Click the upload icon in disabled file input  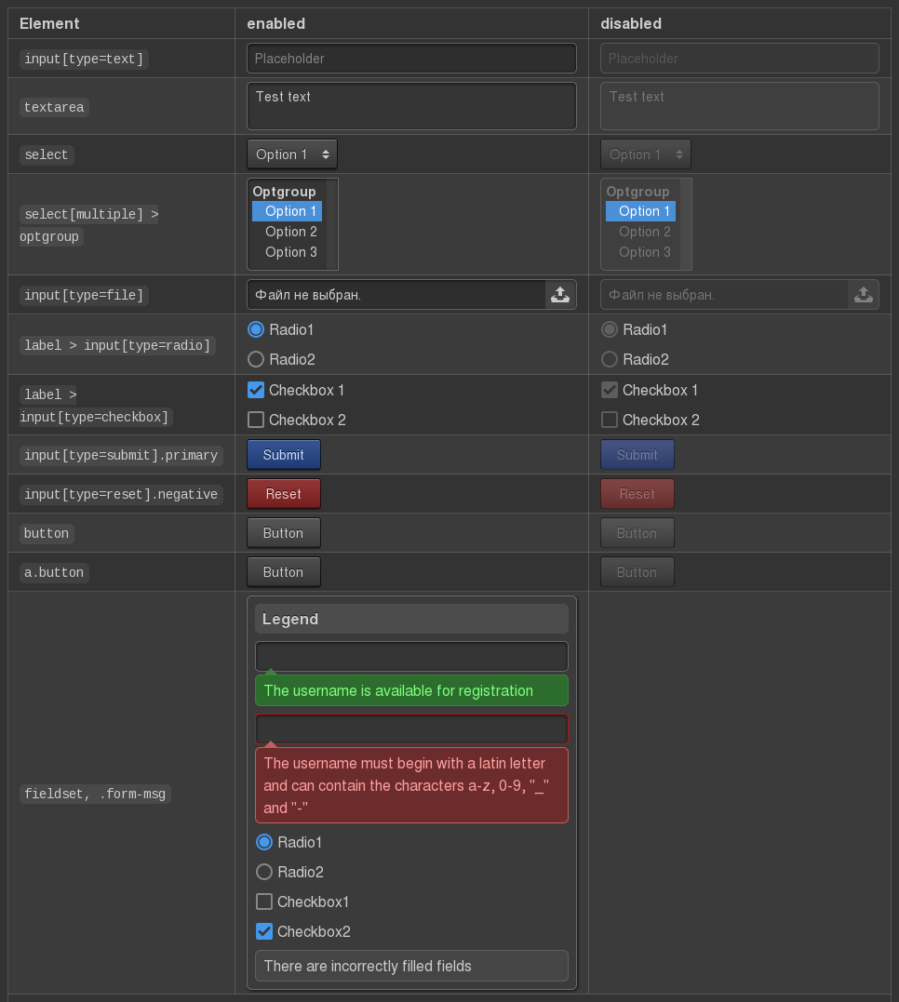point(863,295)
